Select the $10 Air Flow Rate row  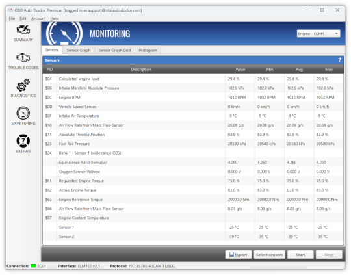193,125
